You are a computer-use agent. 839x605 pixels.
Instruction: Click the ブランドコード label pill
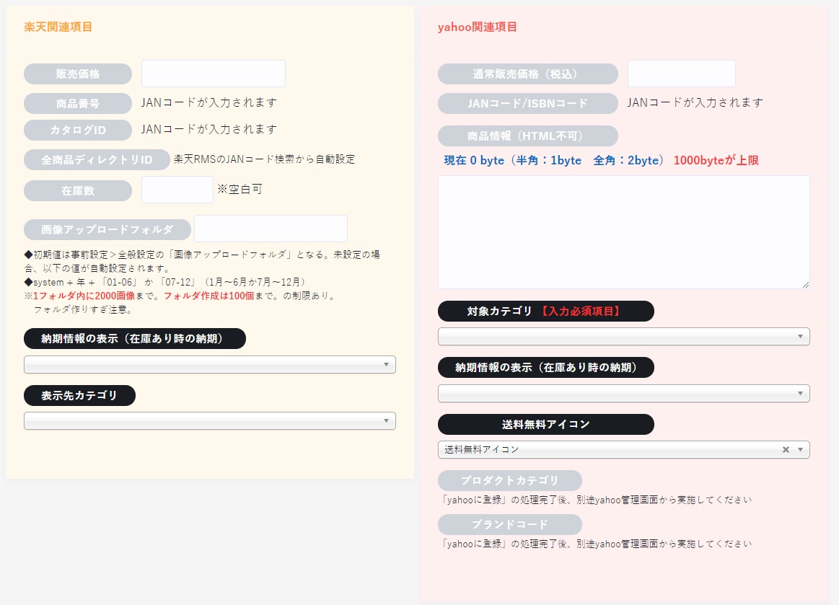pyautogui.click(x=509, y=524)
